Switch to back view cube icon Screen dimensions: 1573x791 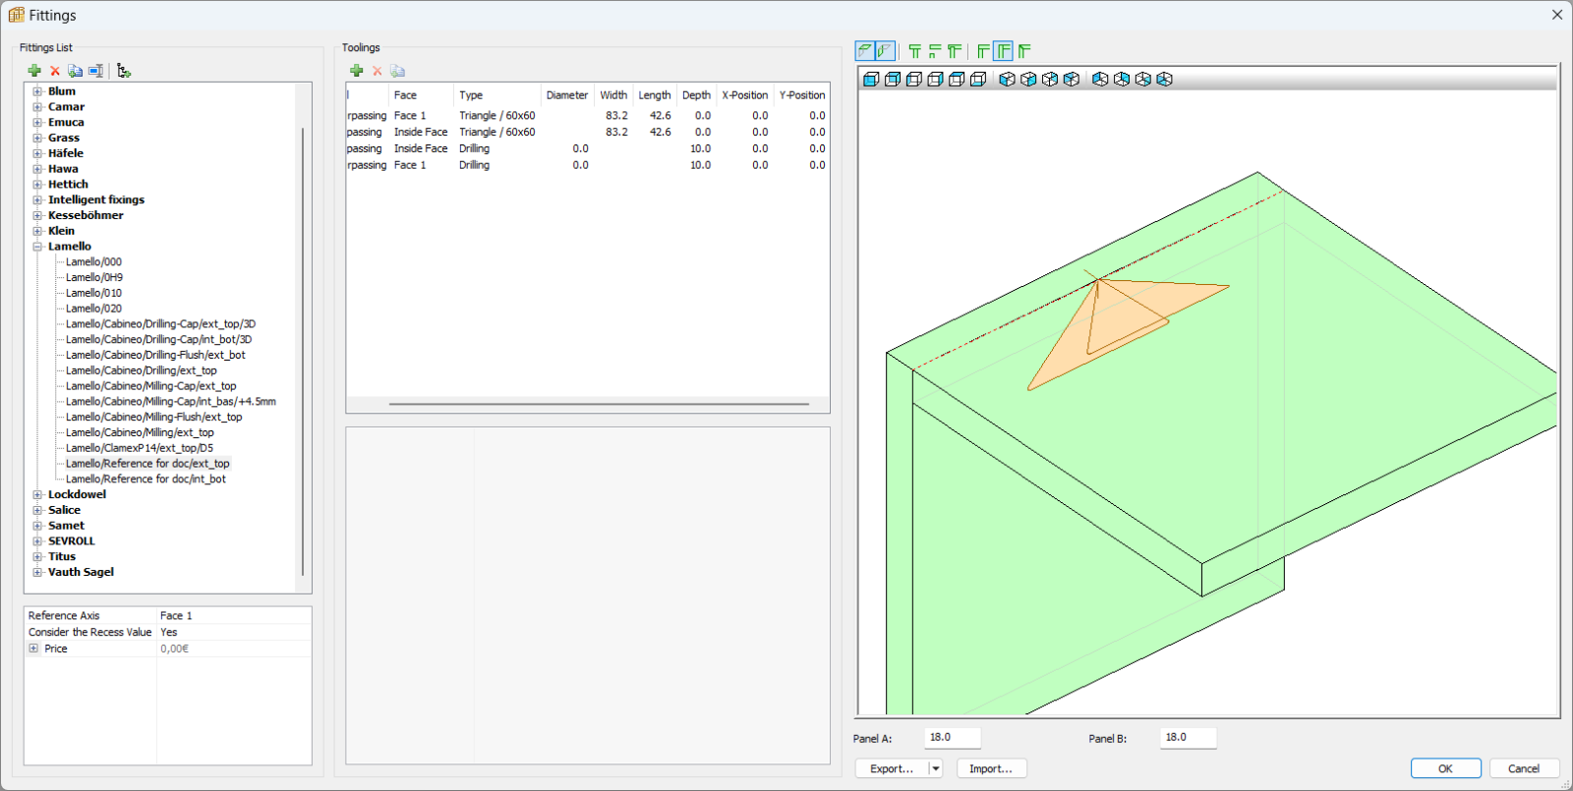893,80
